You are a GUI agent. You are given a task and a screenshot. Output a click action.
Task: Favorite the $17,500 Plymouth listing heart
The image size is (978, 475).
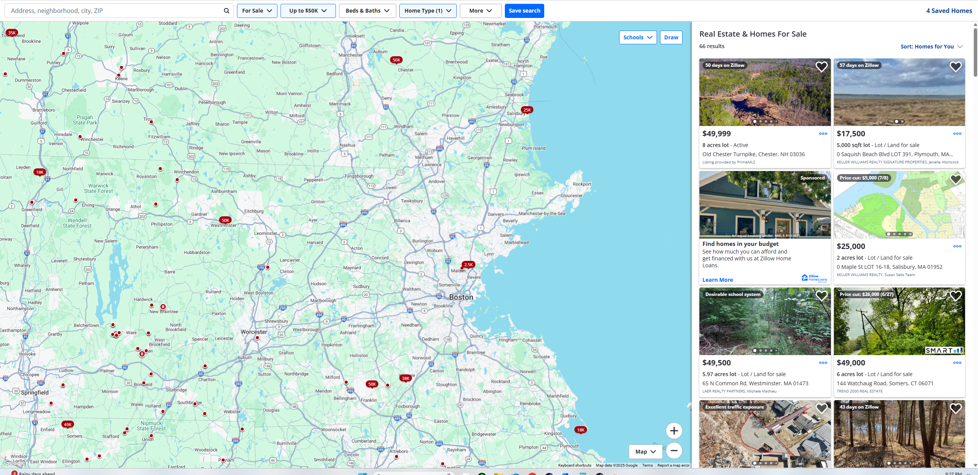click(955, 67)
